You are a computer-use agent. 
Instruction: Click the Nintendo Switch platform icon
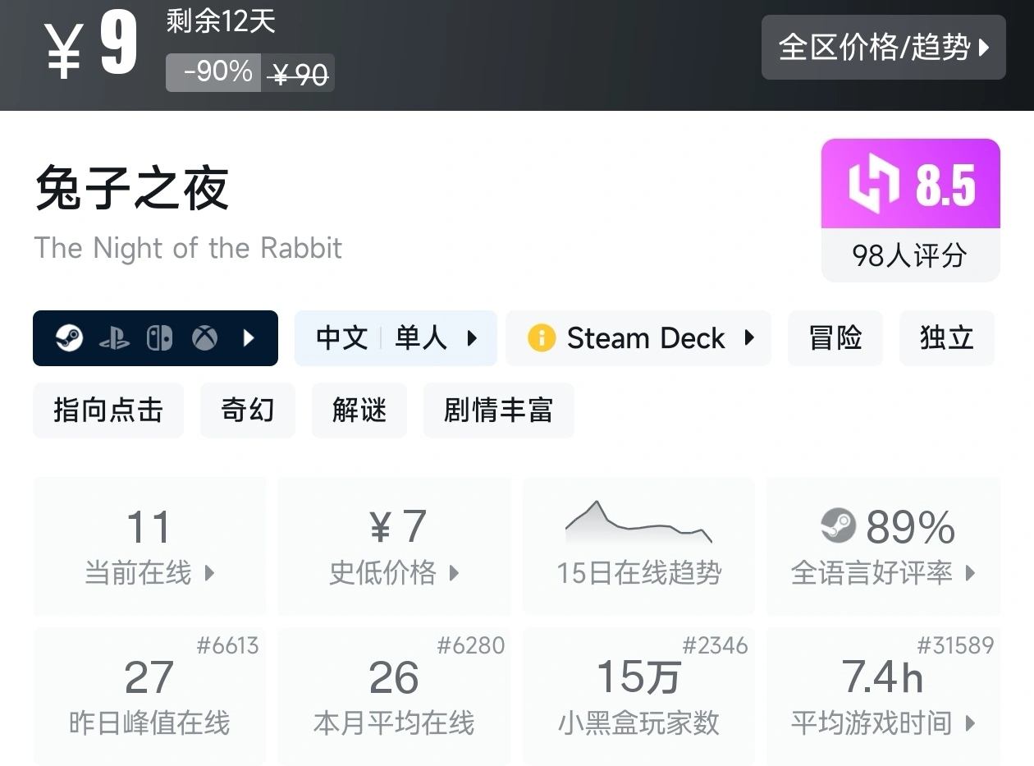159,338
